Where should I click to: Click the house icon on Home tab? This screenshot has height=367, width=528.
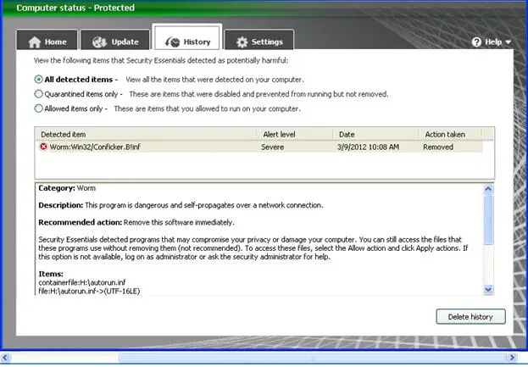(35, 42)
